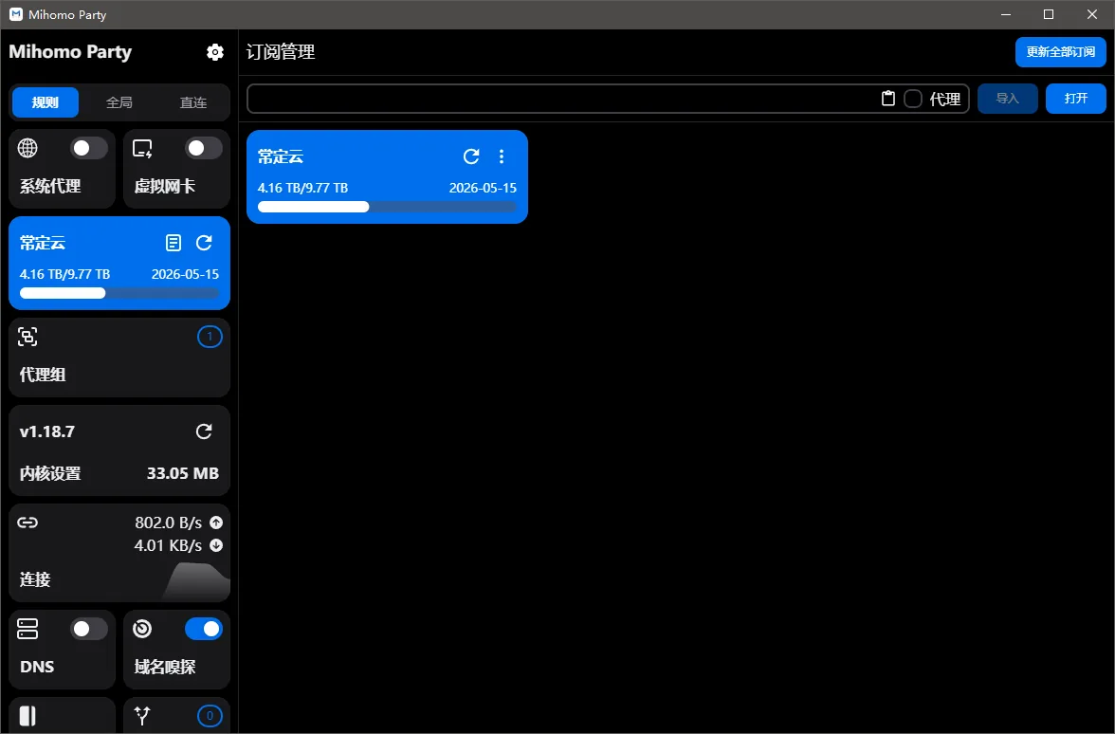Click the traffic graph on 连接 card

(x=196, y=582)
